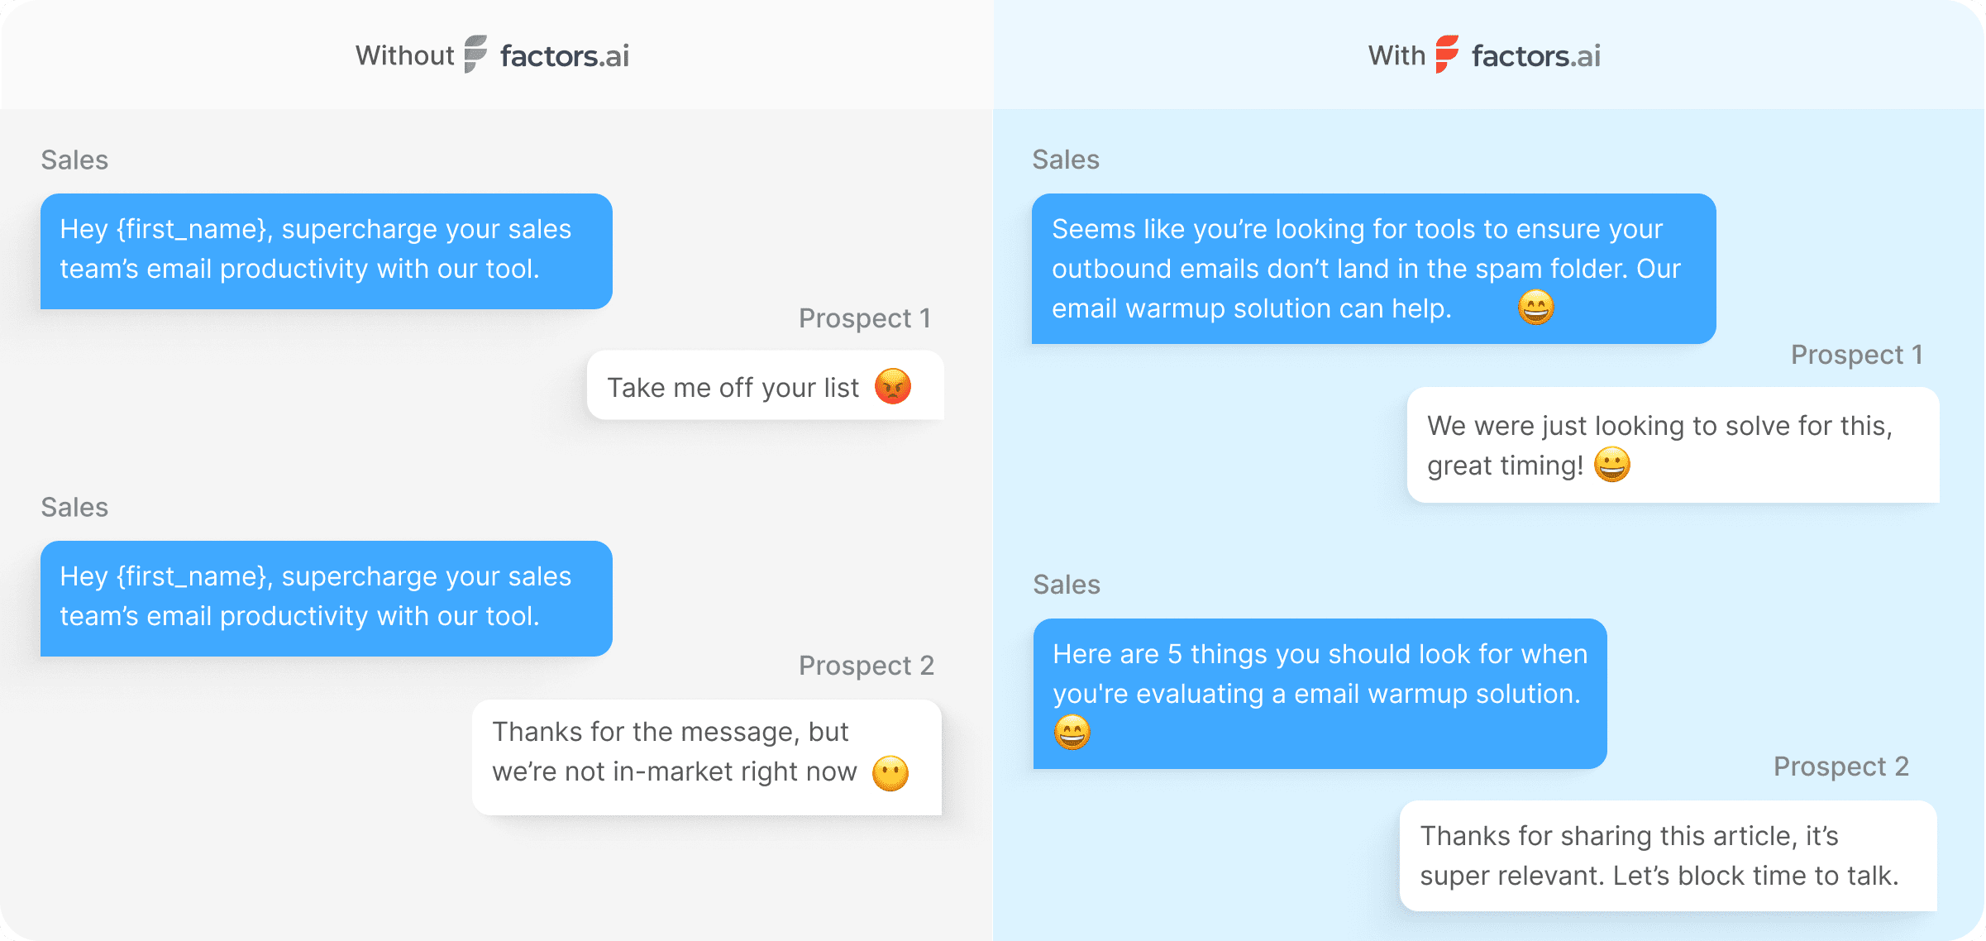
Task: Click the 'Prospect 2' label in right panel
Action: click(x=1840, y=767)
